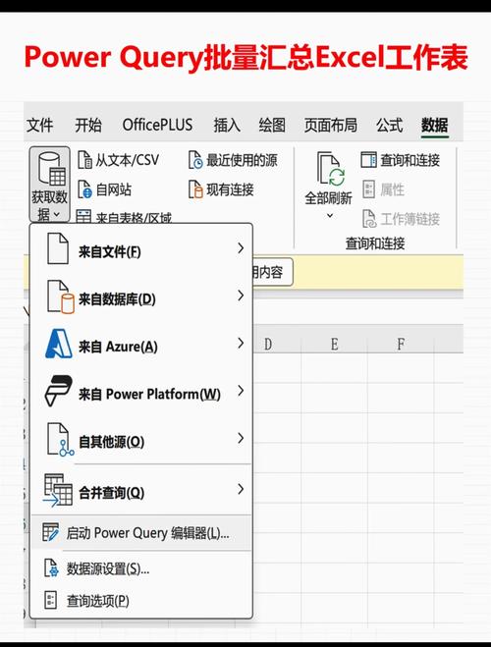Click the 合并查询(Q) tables icon
The height and width of the screenshot is (647, 491).
(x=57, y=490)
